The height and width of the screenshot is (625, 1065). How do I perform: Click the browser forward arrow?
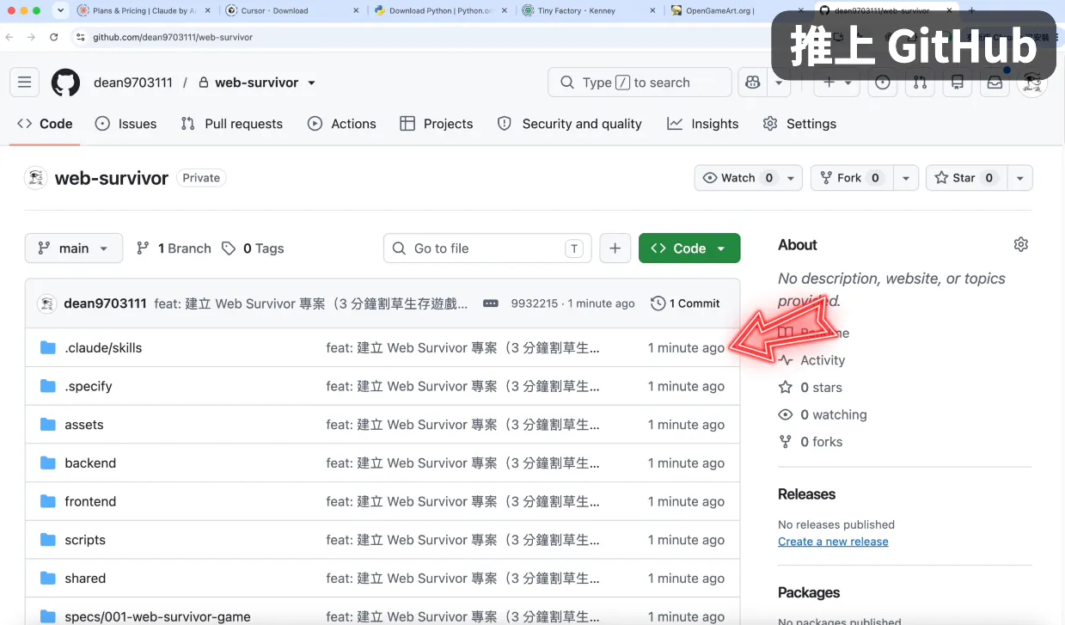point(32,37)
